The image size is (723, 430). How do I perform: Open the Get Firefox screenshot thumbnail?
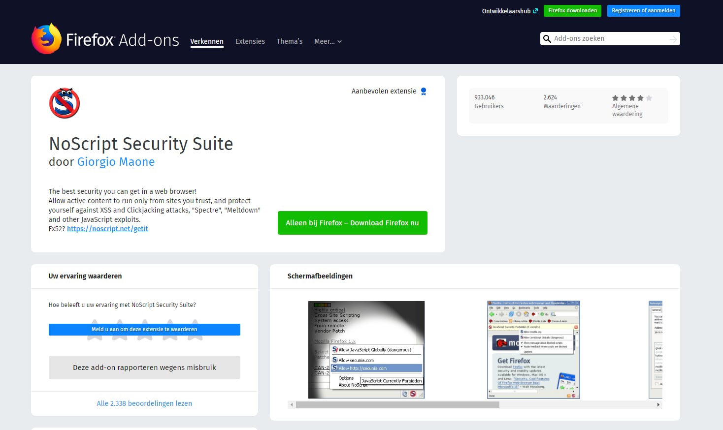point(533,350)
